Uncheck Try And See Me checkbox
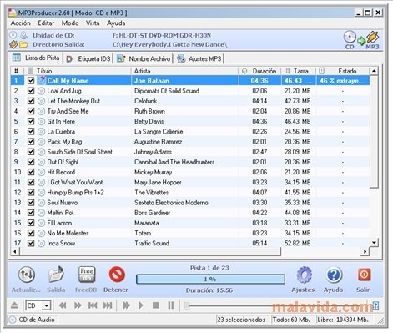 pos(31,111)
